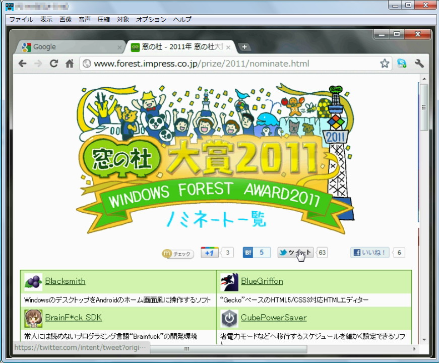This screenshot has width=439, height=363.
Task: Click the vertical scrollbar down arrow
Action: [x=424, y=340]
